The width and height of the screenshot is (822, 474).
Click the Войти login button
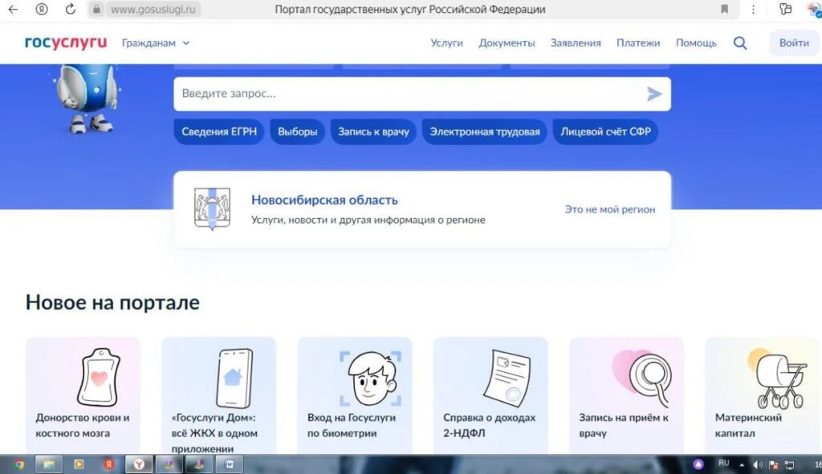click(794, 43)
